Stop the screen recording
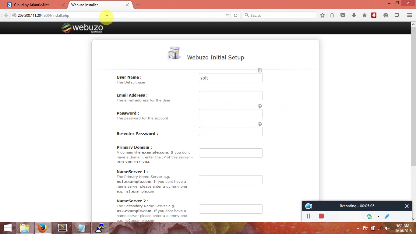Image resolution: width=416 pixels, height=234 pixels. (x=321, y=216)
